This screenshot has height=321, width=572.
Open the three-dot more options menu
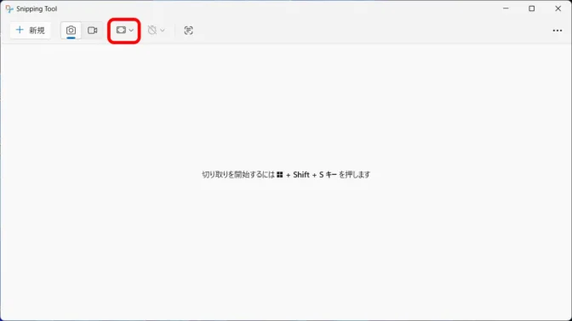point(557,31)
